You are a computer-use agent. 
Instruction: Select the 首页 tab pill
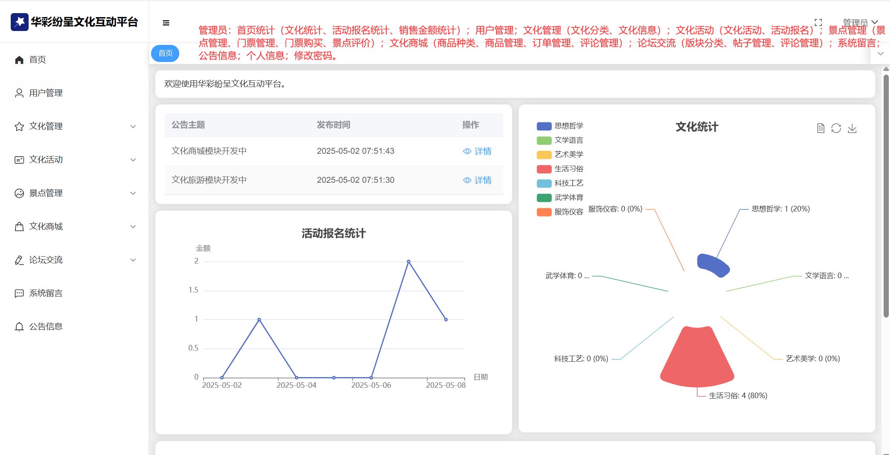click(x=165, y=53)
